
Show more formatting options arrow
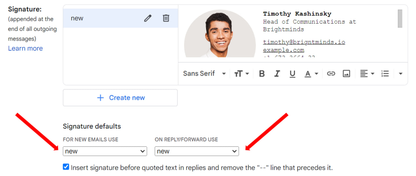(x=400, y=74)
